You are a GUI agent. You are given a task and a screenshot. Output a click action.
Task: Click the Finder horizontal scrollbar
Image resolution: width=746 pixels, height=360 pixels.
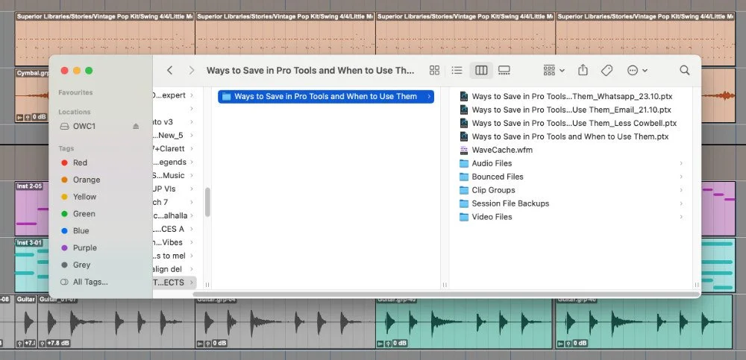445,294
